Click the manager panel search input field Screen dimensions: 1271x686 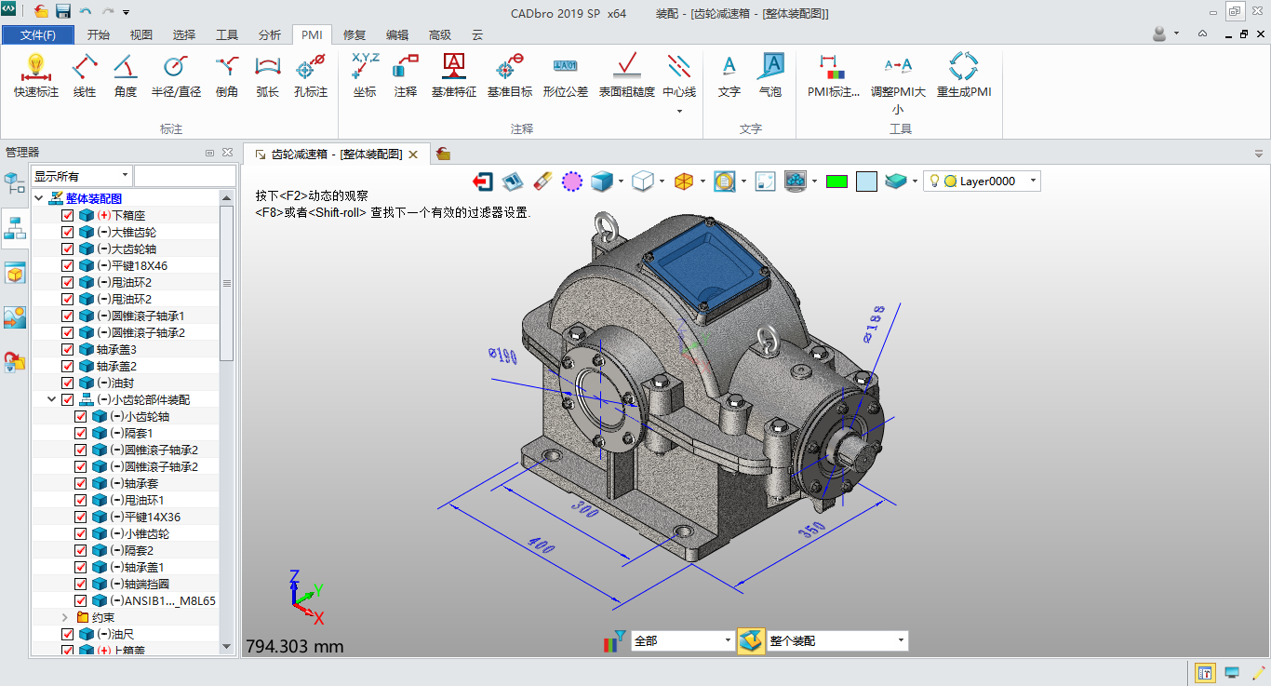[184, 176]
